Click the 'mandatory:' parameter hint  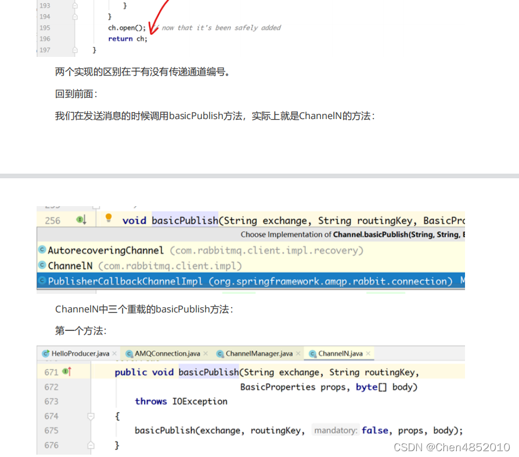point(336,430)
